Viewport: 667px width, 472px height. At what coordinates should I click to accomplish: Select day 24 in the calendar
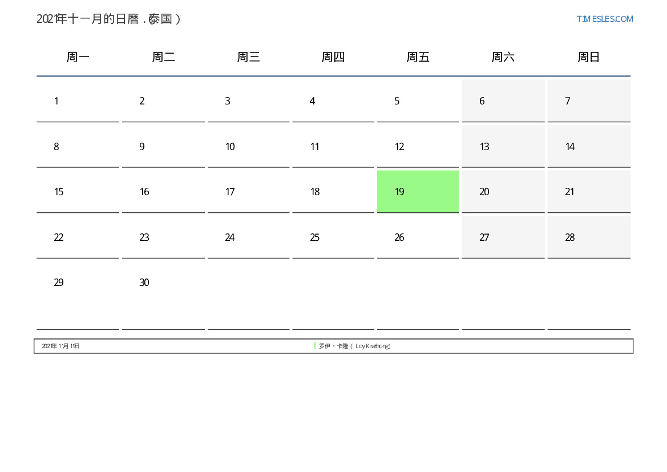pyautogui.click(x=248, y=237)
